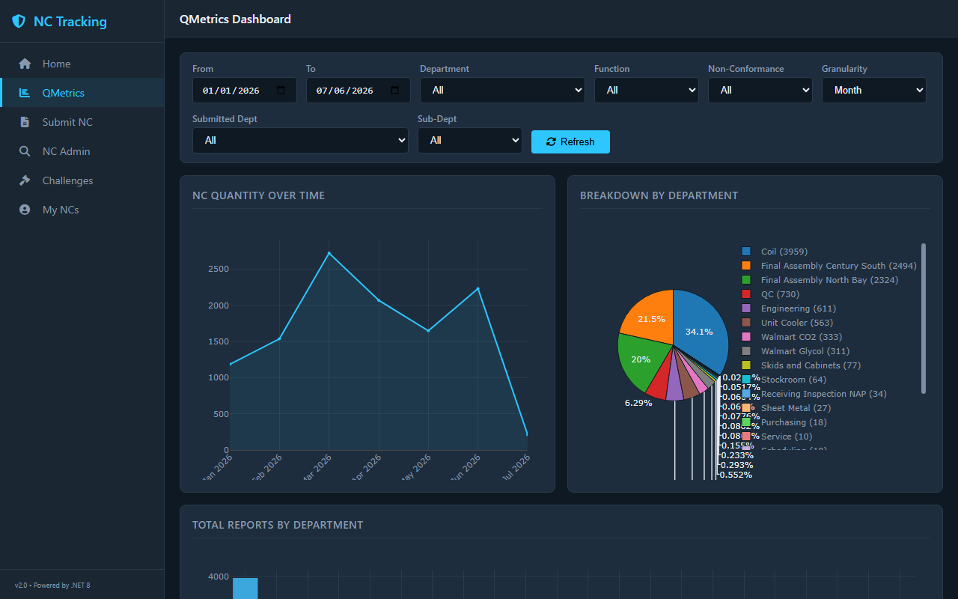Click legend entry Service (10)
This screenshot has width=958, height=599.
pyautogui.click(x=787, y=437)
